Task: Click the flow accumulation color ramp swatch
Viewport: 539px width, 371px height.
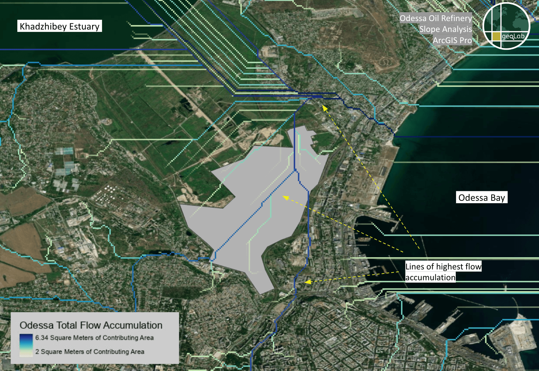Action: pyautogui.click(x=26, y=345)
